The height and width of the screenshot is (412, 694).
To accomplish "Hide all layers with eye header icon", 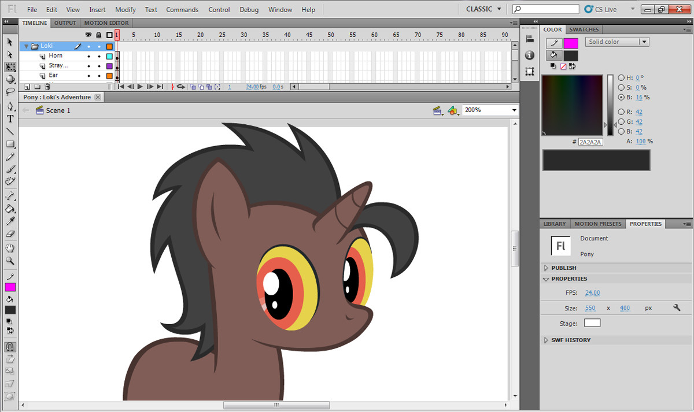I will pos(88,35).
